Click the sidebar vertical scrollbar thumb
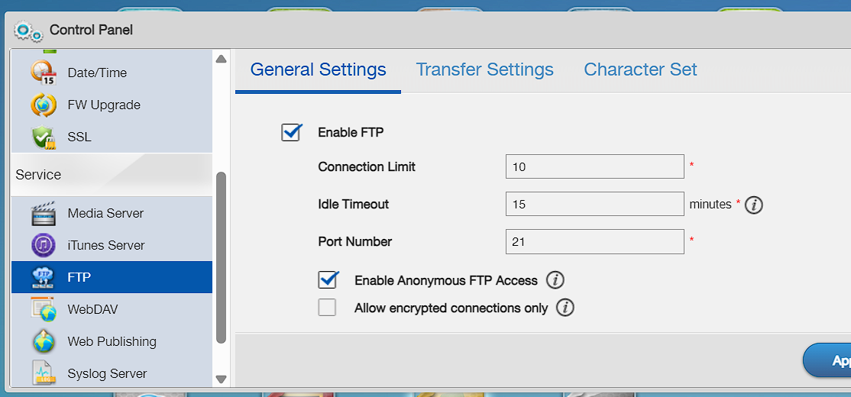Screen dimensions: 851x397 [221, 257]
